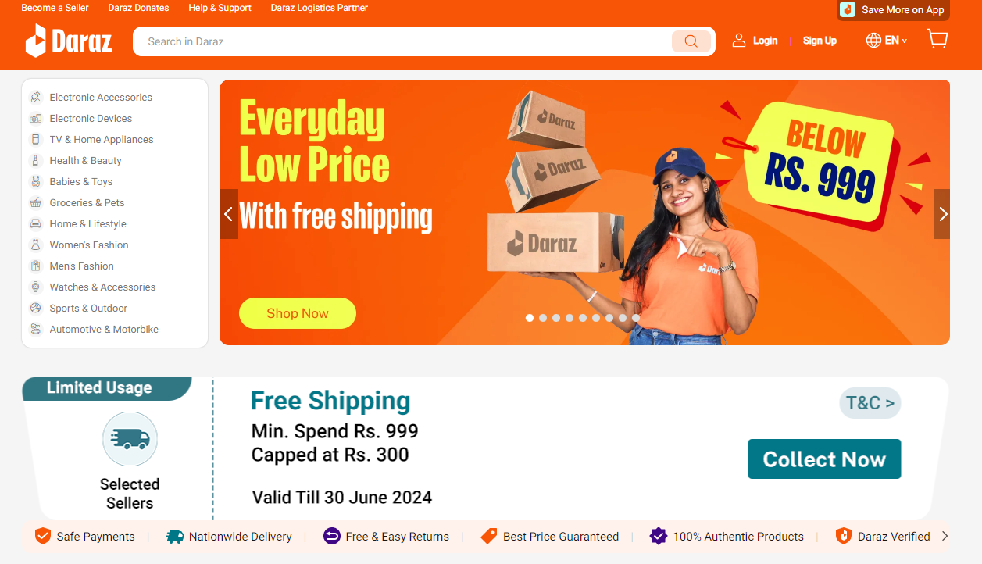Click the Save More on App icon

848,9
